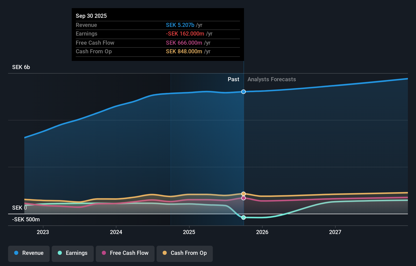Click the Free Cash Flow label in tooltip
The height and width of the screenshot is (266, 416).
95,43
